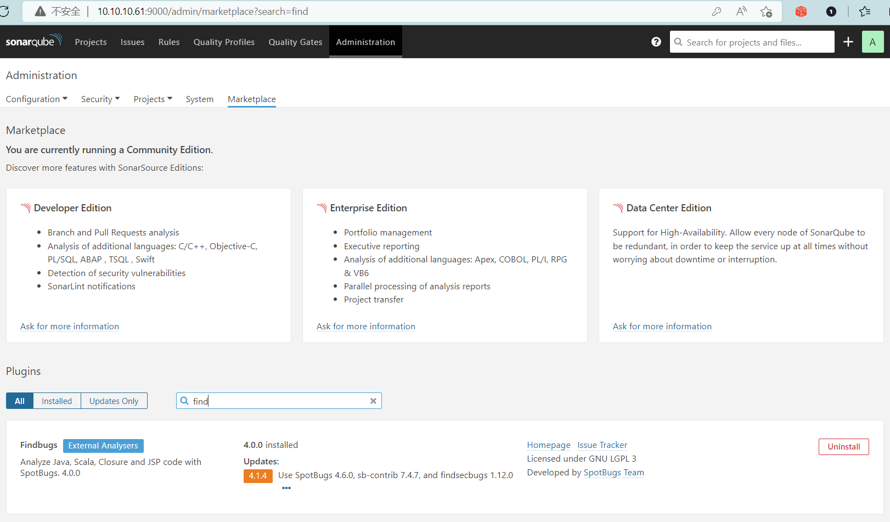This screenshot has width=890, height=522.
Task: Expand the Configuration dropdown
Action: click(x=37, y=99)
